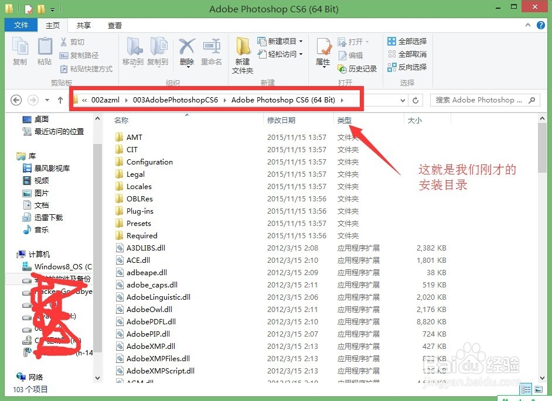The width and height of the screenshot is (552, 401).
Task: Create a new folder (新建文件夹)
Action: [x=243, y=55]
